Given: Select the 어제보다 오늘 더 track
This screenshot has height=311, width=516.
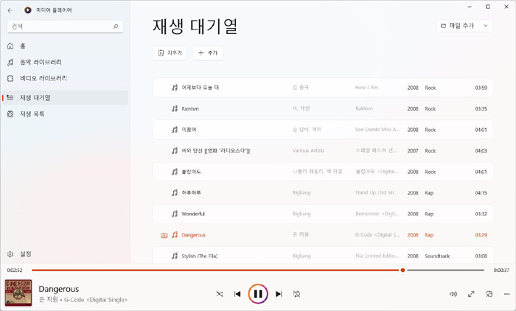Looking at the screenshot, I should pos(323,88).
